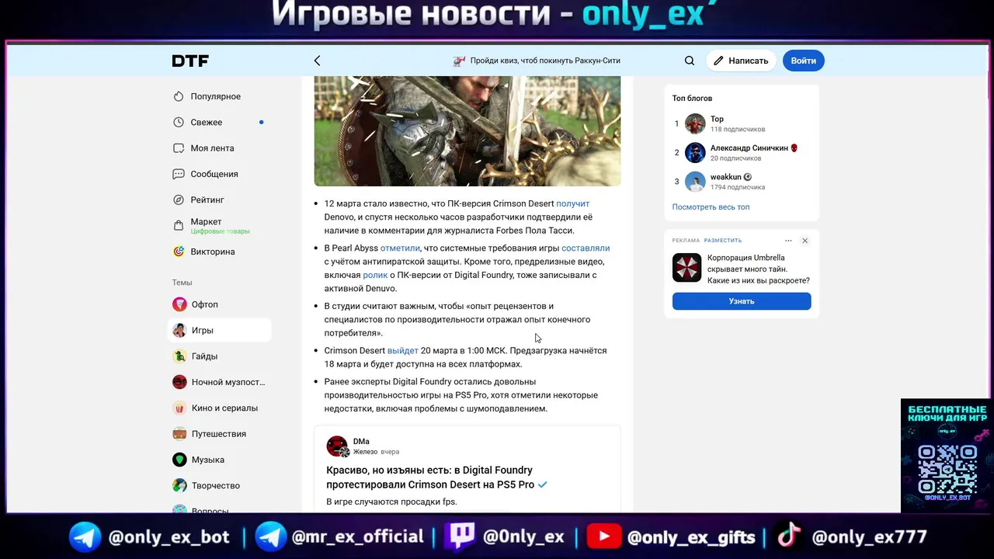Screen dimensions: 994x559
Task: Open Моя лента feed menu item
Action: (220, 148)
